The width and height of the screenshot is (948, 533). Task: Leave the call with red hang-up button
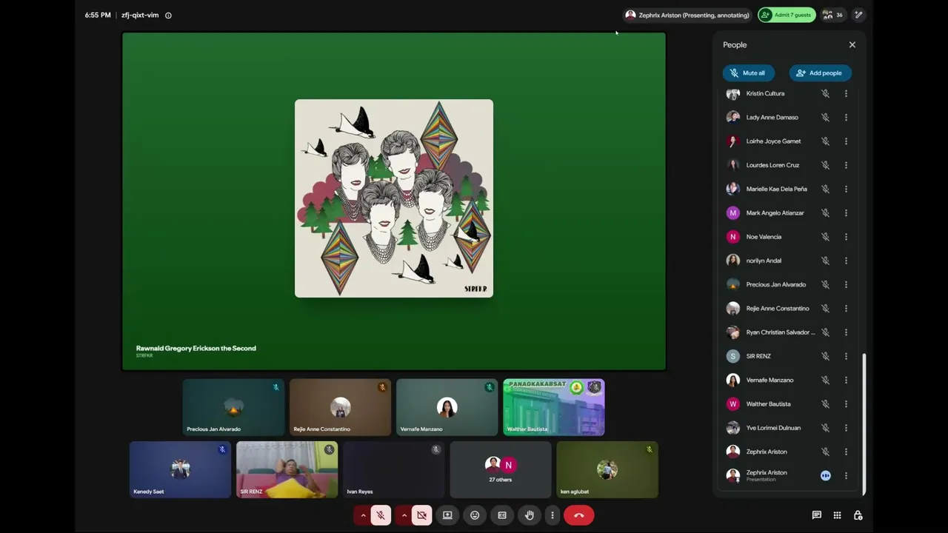pos(579,515)
